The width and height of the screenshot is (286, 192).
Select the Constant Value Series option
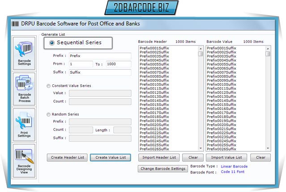point(48,86)
